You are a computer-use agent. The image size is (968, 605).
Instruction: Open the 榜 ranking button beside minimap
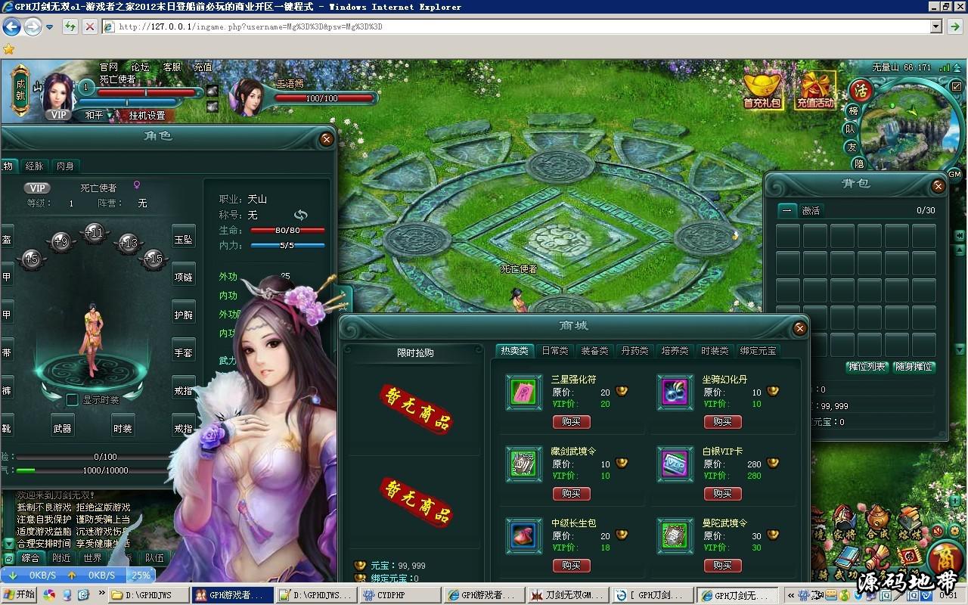(x=854, y=110)
